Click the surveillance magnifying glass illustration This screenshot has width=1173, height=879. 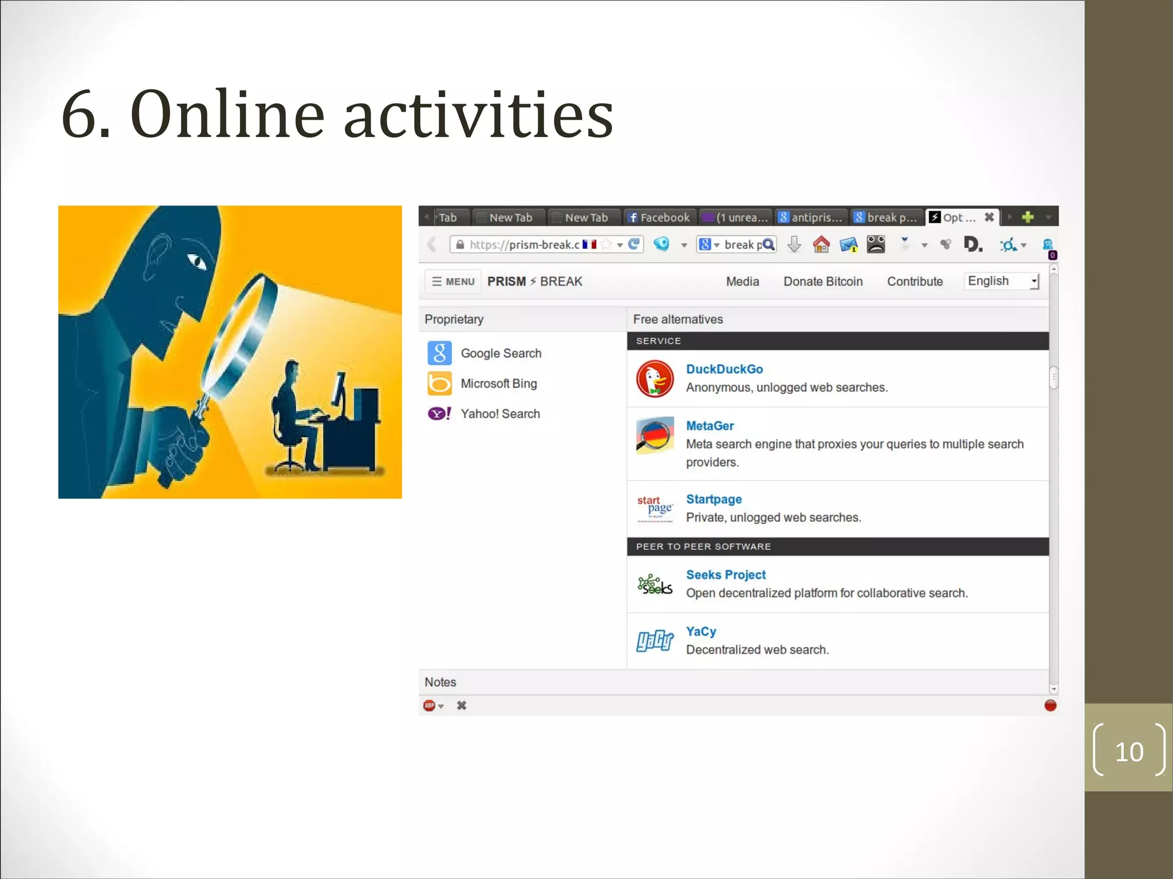pyautogui.click(x=230, y=352)
